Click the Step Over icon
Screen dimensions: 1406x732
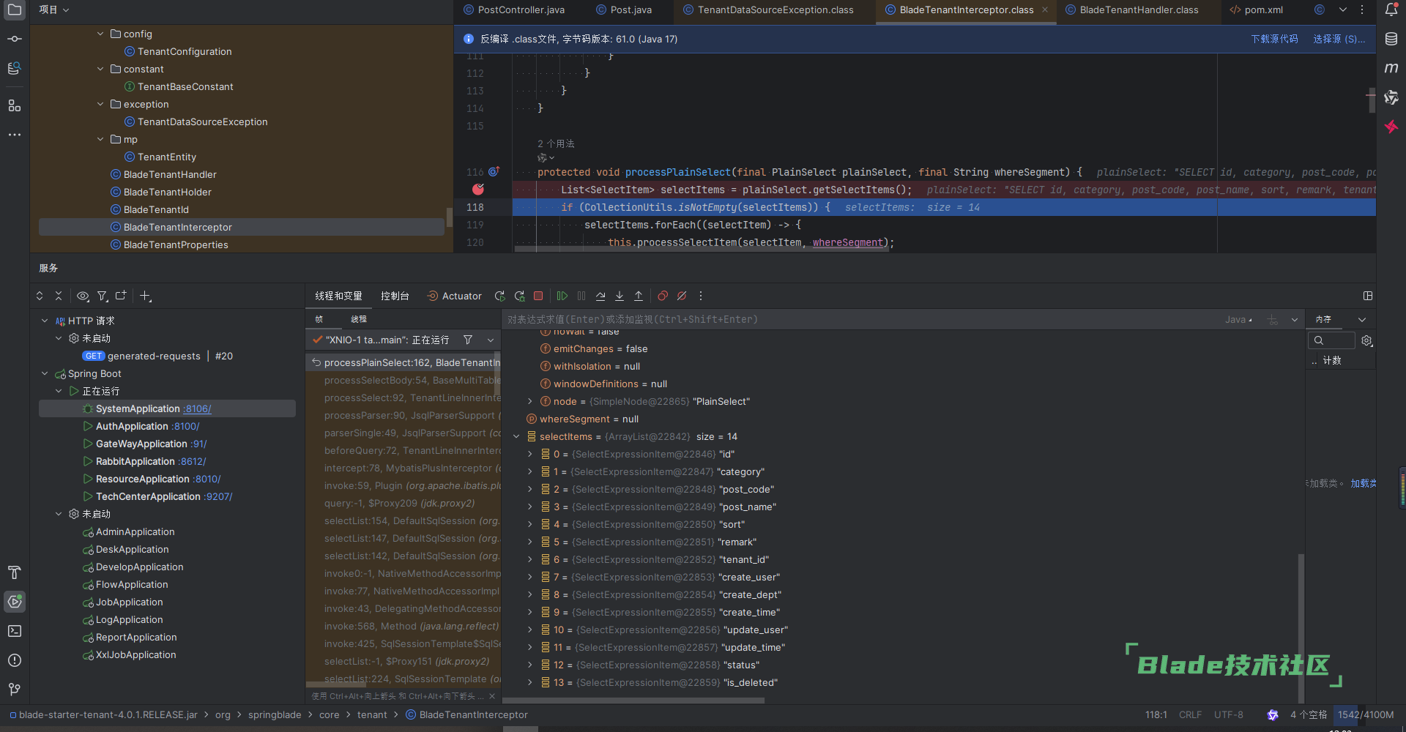(x=600, y=296)
